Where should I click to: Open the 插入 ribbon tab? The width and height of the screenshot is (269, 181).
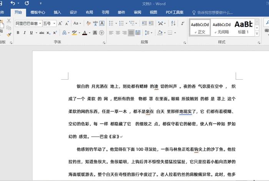coord(57,12)
